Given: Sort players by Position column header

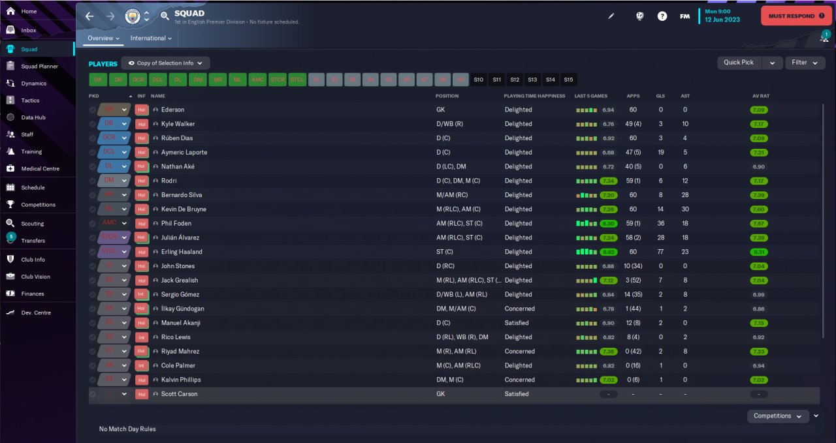Looking at the screenshot, I should [447, 96].
